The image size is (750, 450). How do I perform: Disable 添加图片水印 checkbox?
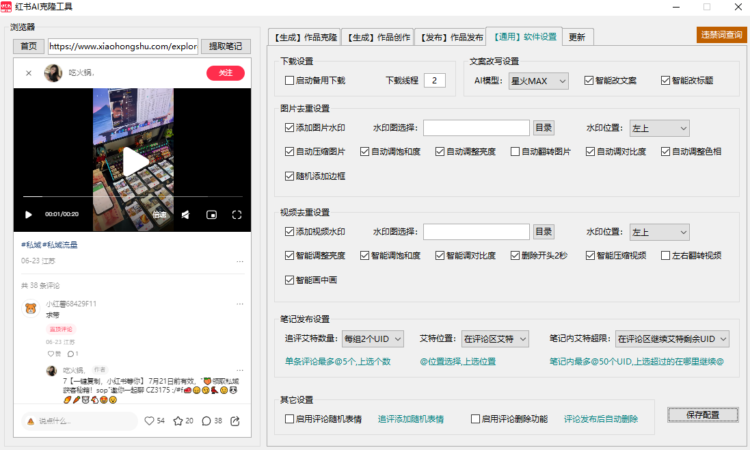pyautogui.click(x=289, y=128)
